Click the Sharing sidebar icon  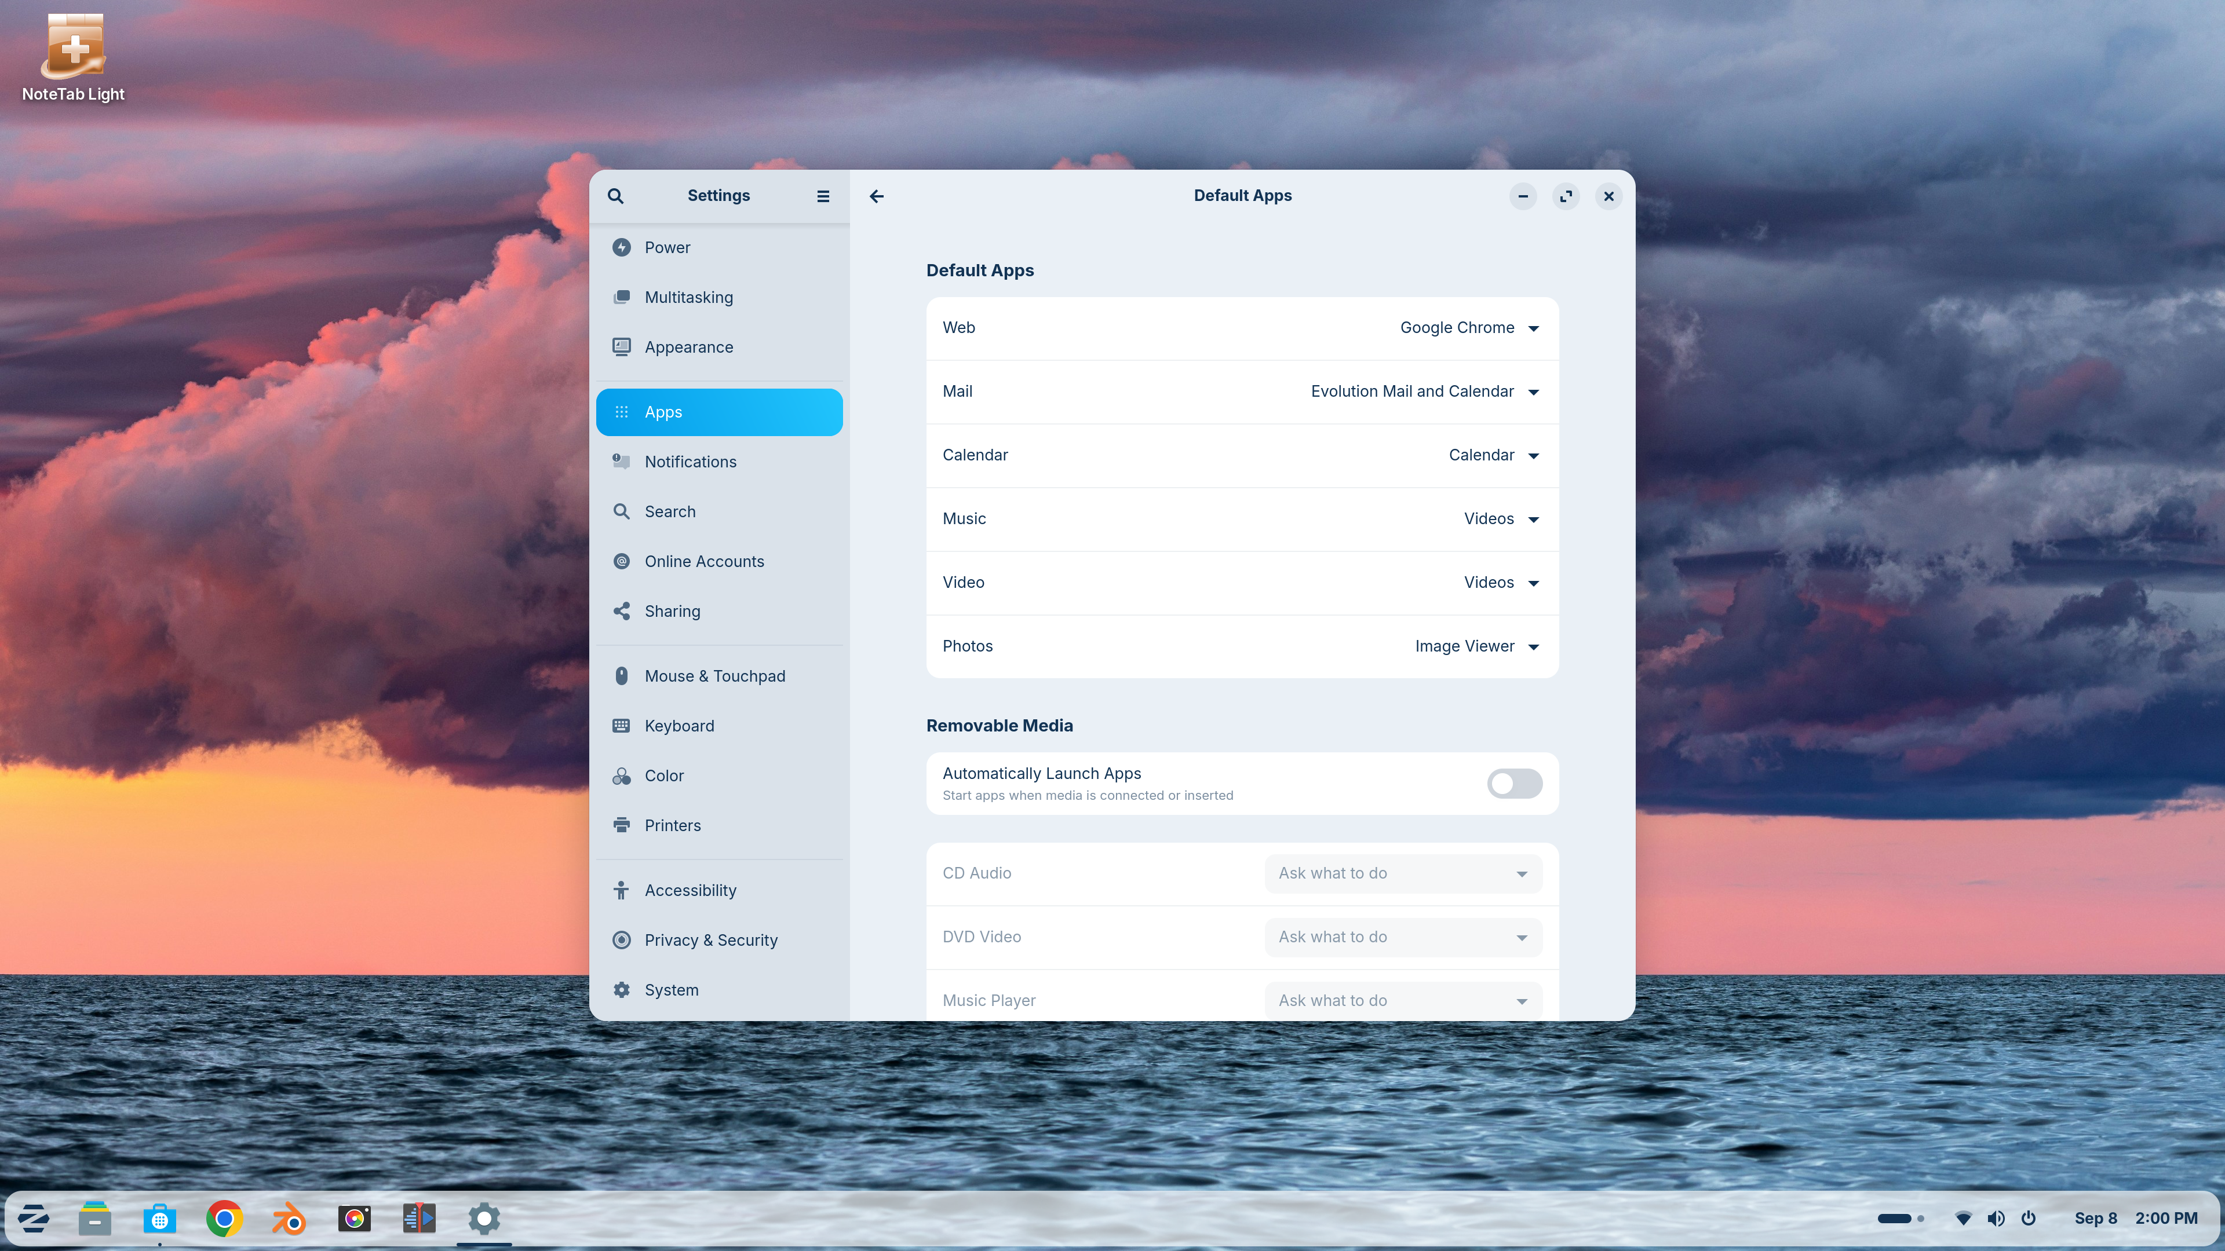pyautogui.click(x=621, y=611)
